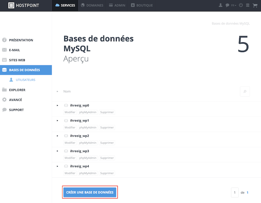
Task: Click the last page link 1
Action: click(248, 193)
